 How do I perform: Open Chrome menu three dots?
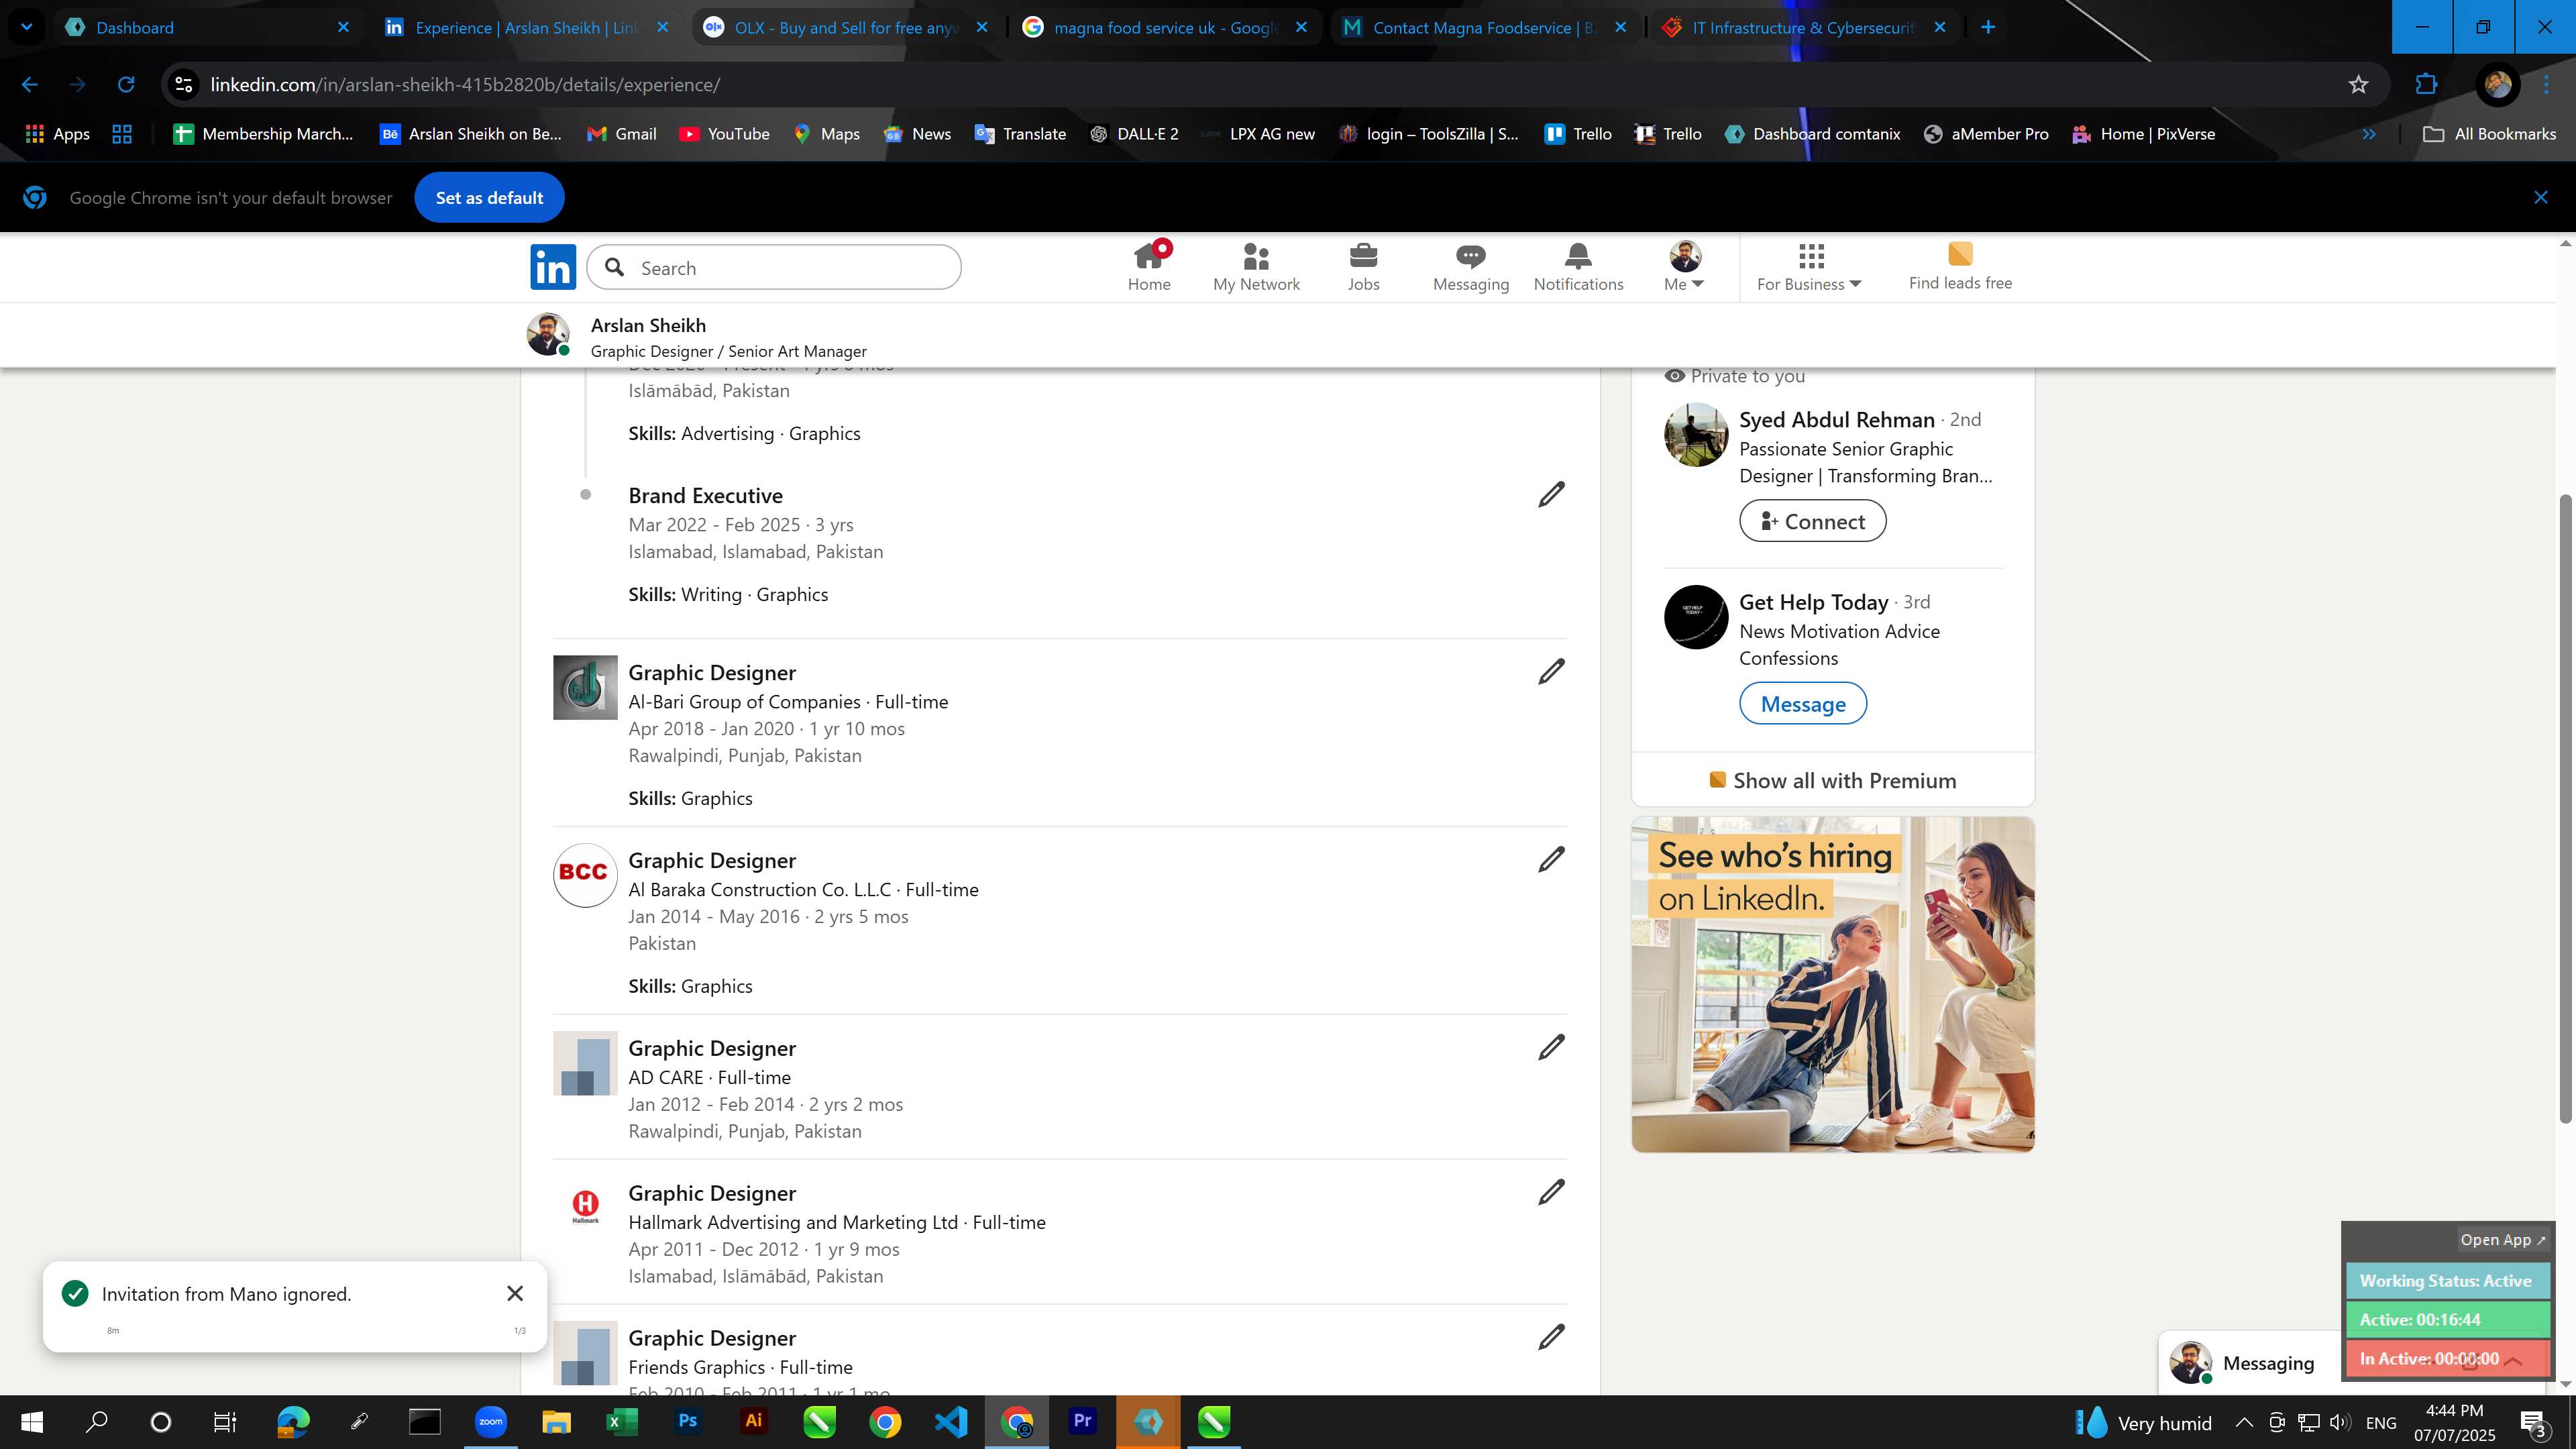click(2546, 85)
